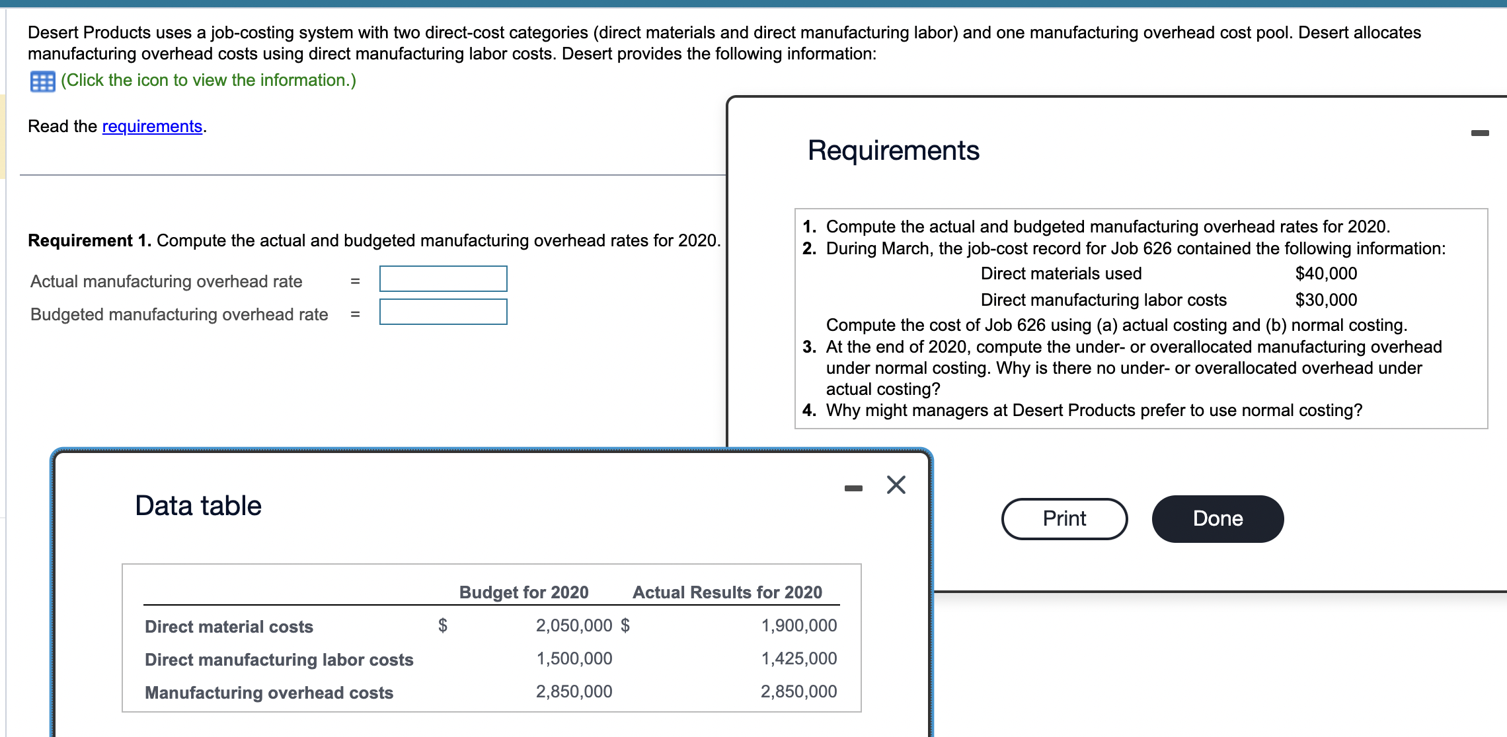Screen dimensions: 1507x737
Task: Click the $30,000 direct manufacturing labor value
Action: tap(1326, 300)
